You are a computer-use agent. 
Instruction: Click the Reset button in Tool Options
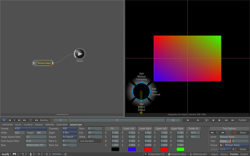point(243,133)
